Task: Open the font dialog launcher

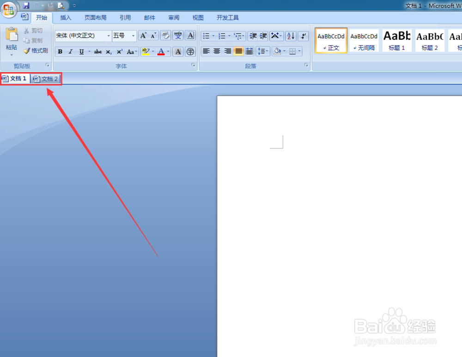Action: 194,65
